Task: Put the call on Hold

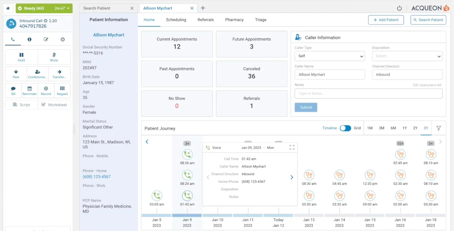Action: (x=21, y=57)
